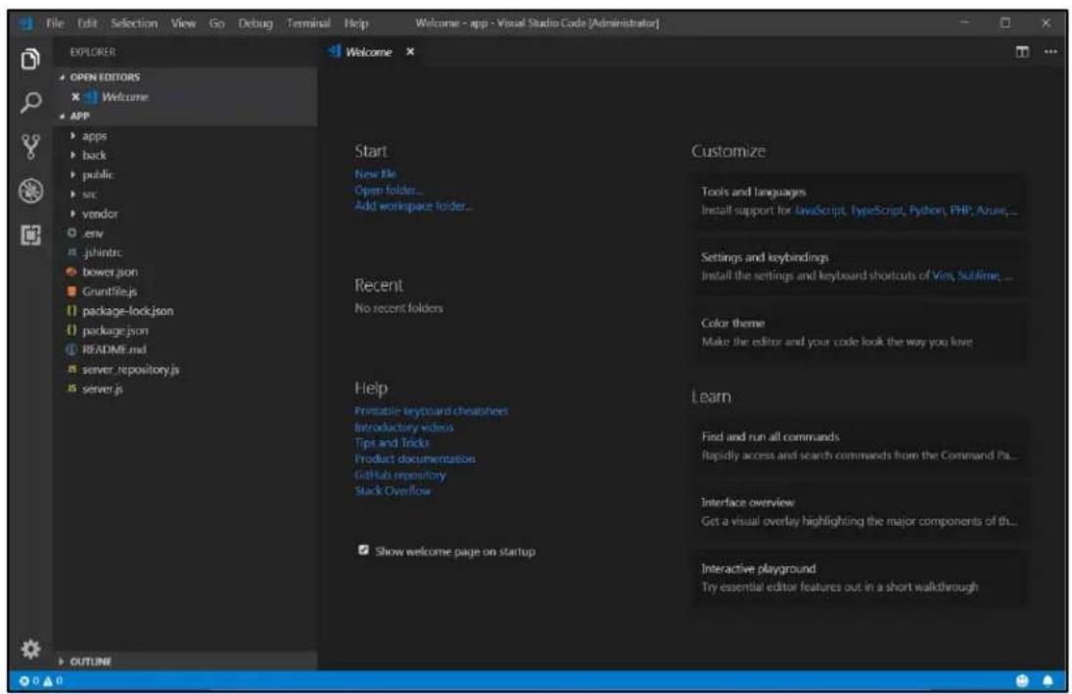Click the Sublime keybindings link

[x=978, y=276]
